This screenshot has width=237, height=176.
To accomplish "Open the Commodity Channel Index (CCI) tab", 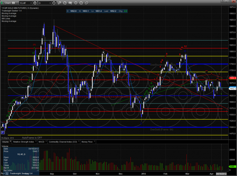I will click(64, 142).
